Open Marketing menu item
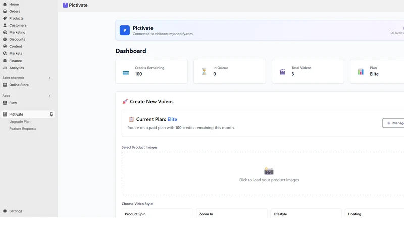The height and width of the screenshot is (227, 404). 17,32
